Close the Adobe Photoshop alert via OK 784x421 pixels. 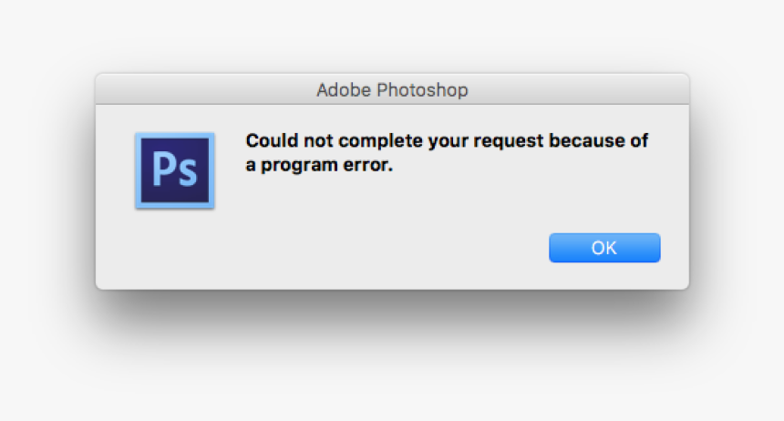tap(604, 248)
